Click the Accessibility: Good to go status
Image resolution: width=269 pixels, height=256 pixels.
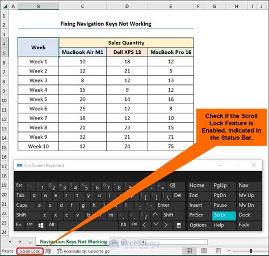pos(83,251)
